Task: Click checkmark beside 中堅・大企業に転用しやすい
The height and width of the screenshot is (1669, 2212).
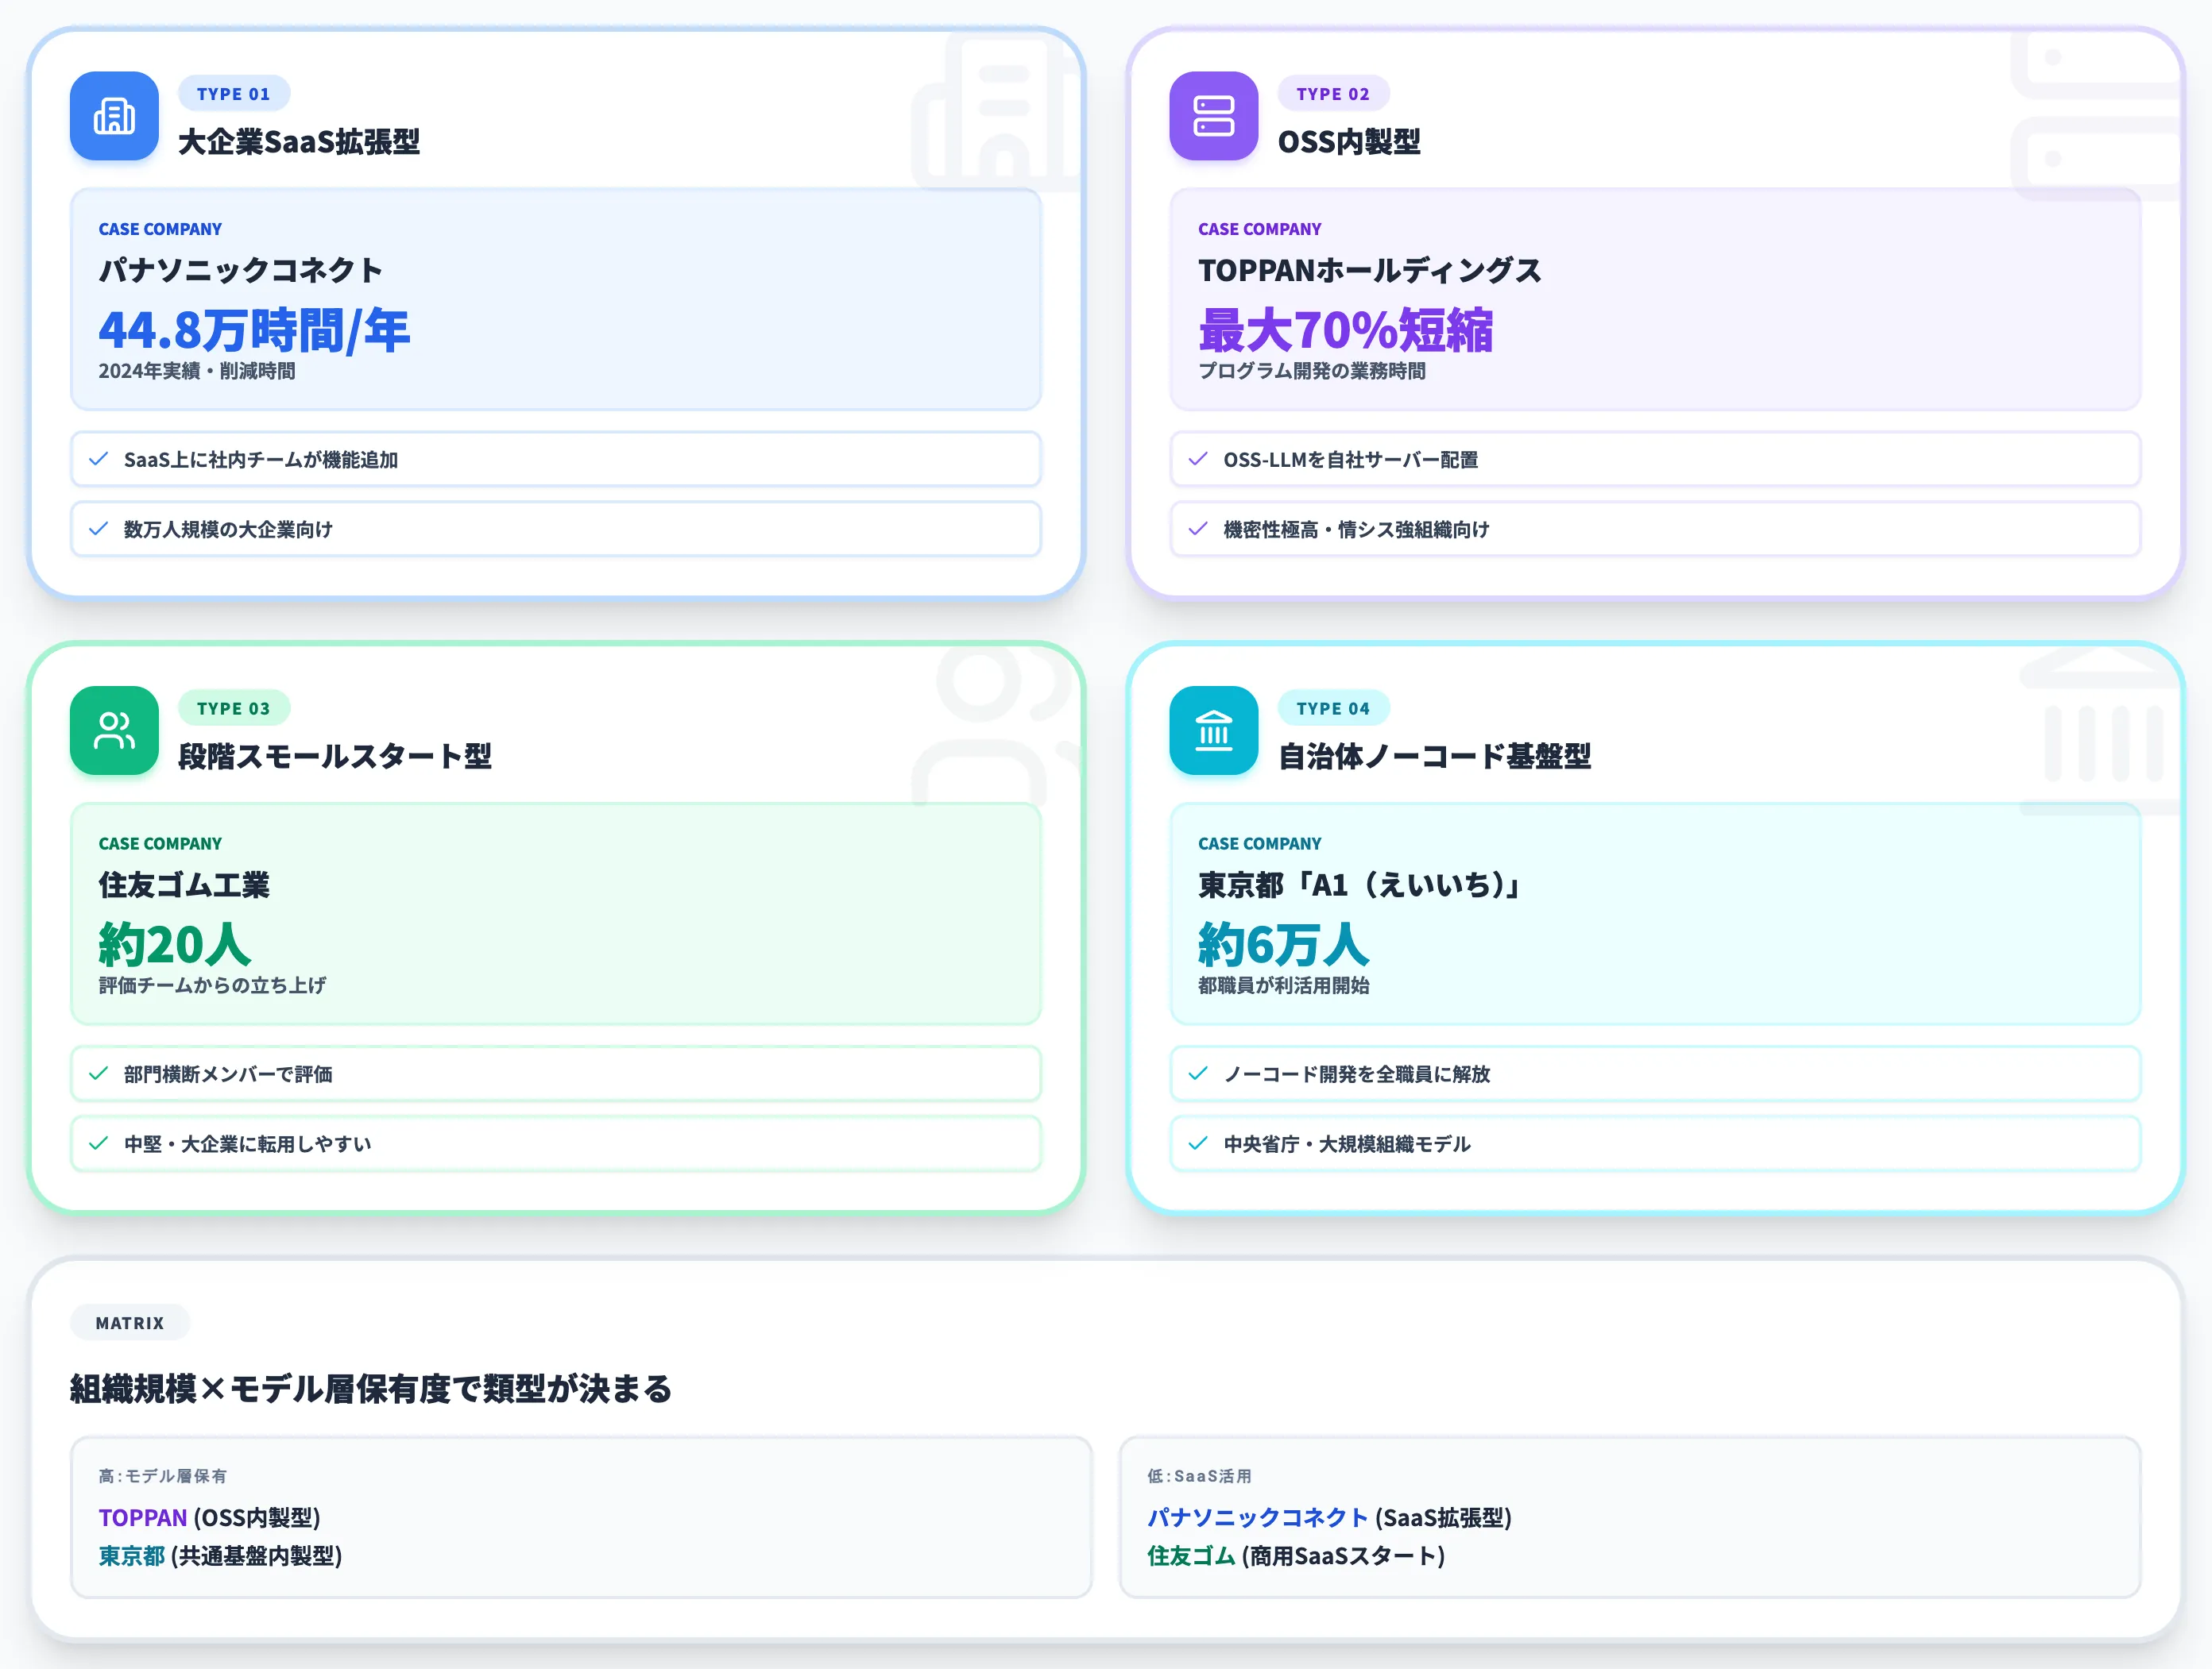Action: pyautogui.click(x=98, y=1144)
